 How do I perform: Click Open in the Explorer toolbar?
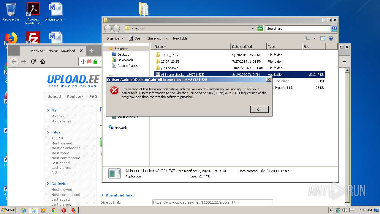pos(136,38)
